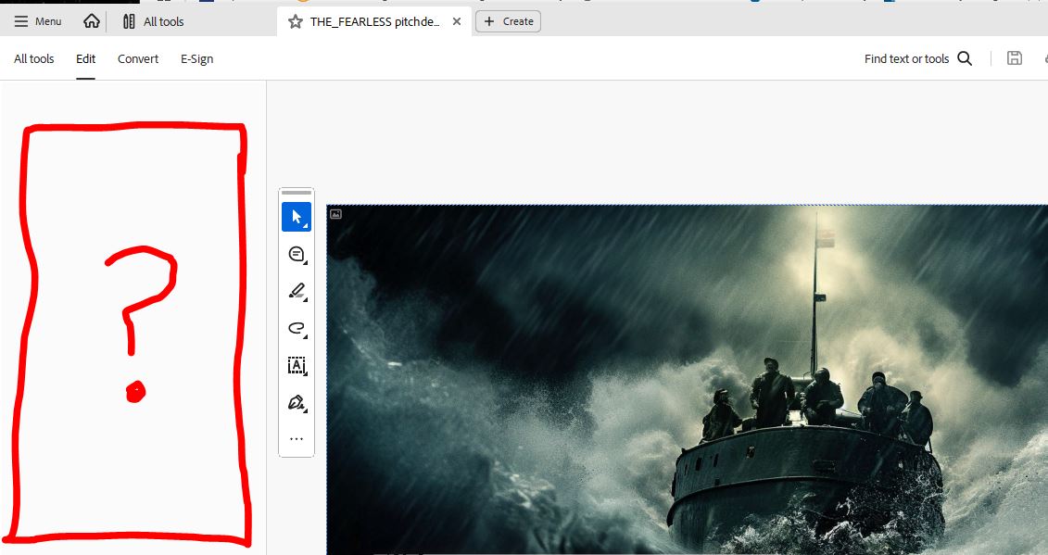Select the Fill and sign pen tool
1048x555 pixels.
coord(297,402)
